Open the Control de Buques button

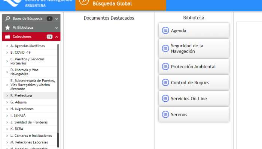coord(194,82)
